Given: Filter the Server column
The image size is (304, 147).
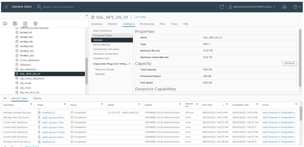Looking at the screenshot, I should (x=296, y=104).
